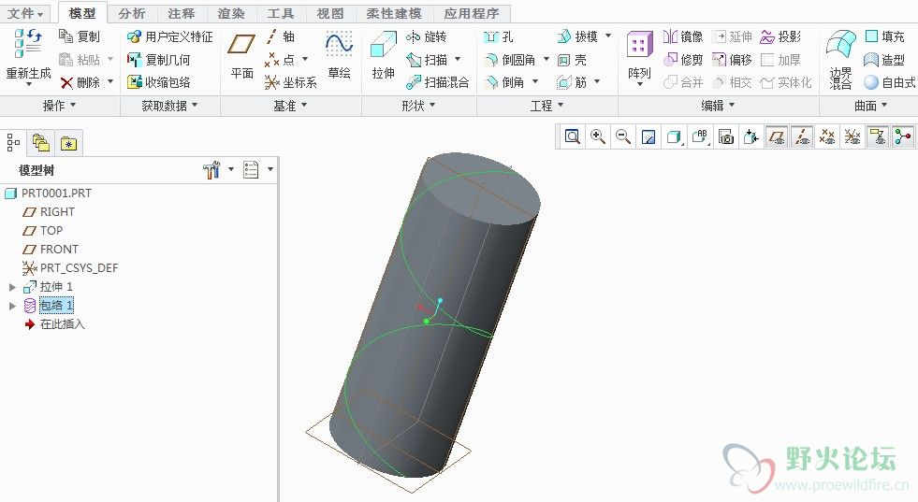Switch to the 渲染 tab
918x502 pixels.
(231, 13)
